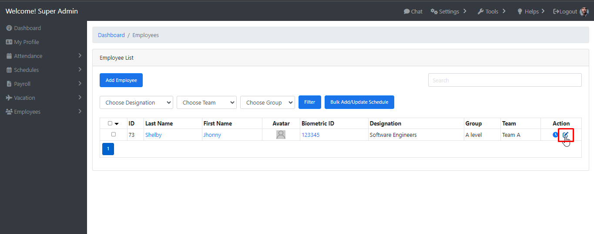This screenshot has height=234, width=594.
Task: Expand the Tools menu chevron
Action: click(504, 11)
